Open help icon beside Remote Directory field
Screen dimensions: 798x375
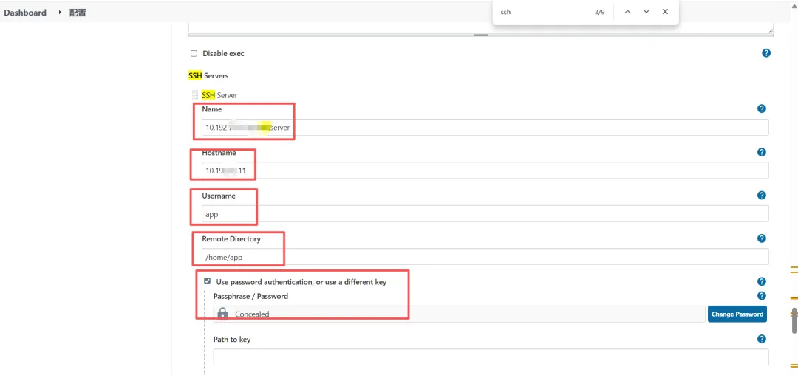pos(761,238)
